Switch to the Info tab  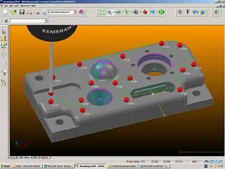point(35,158)
